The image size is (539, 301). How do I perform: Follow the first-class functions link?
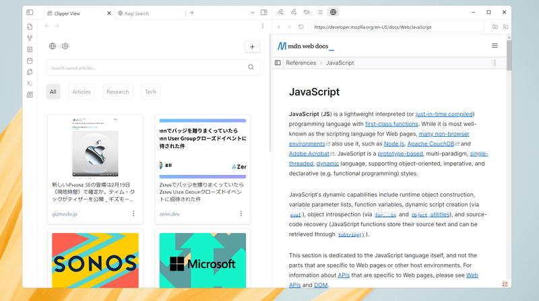pos(391,124)
